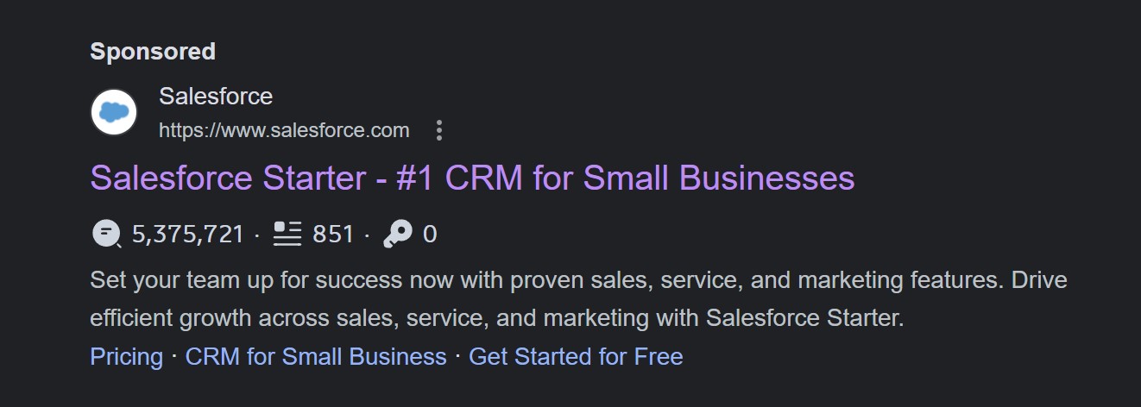Open the CRM for Small Business sitelink

tap(316, 357)
